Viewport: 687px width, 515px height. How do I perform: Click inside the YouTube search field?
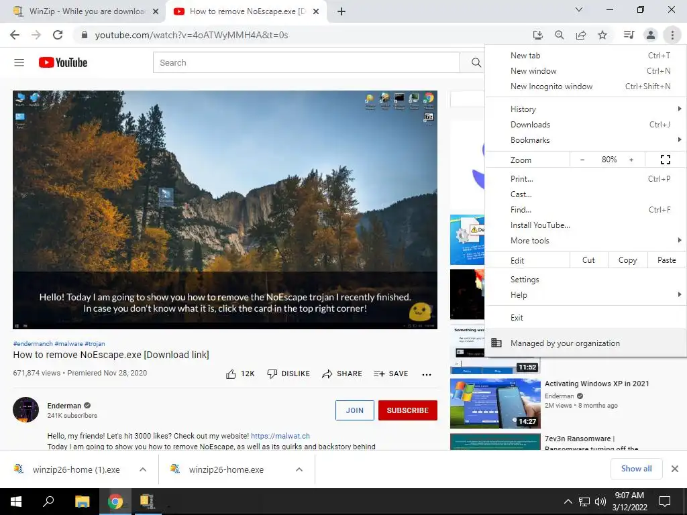(306, 62)
